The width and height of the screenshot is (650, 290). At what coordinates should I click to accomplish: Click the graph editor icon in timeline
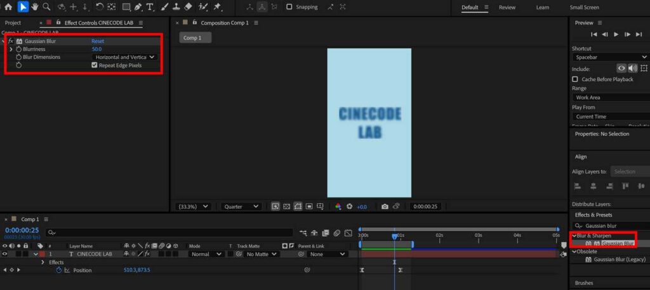(x=348, y=233)
